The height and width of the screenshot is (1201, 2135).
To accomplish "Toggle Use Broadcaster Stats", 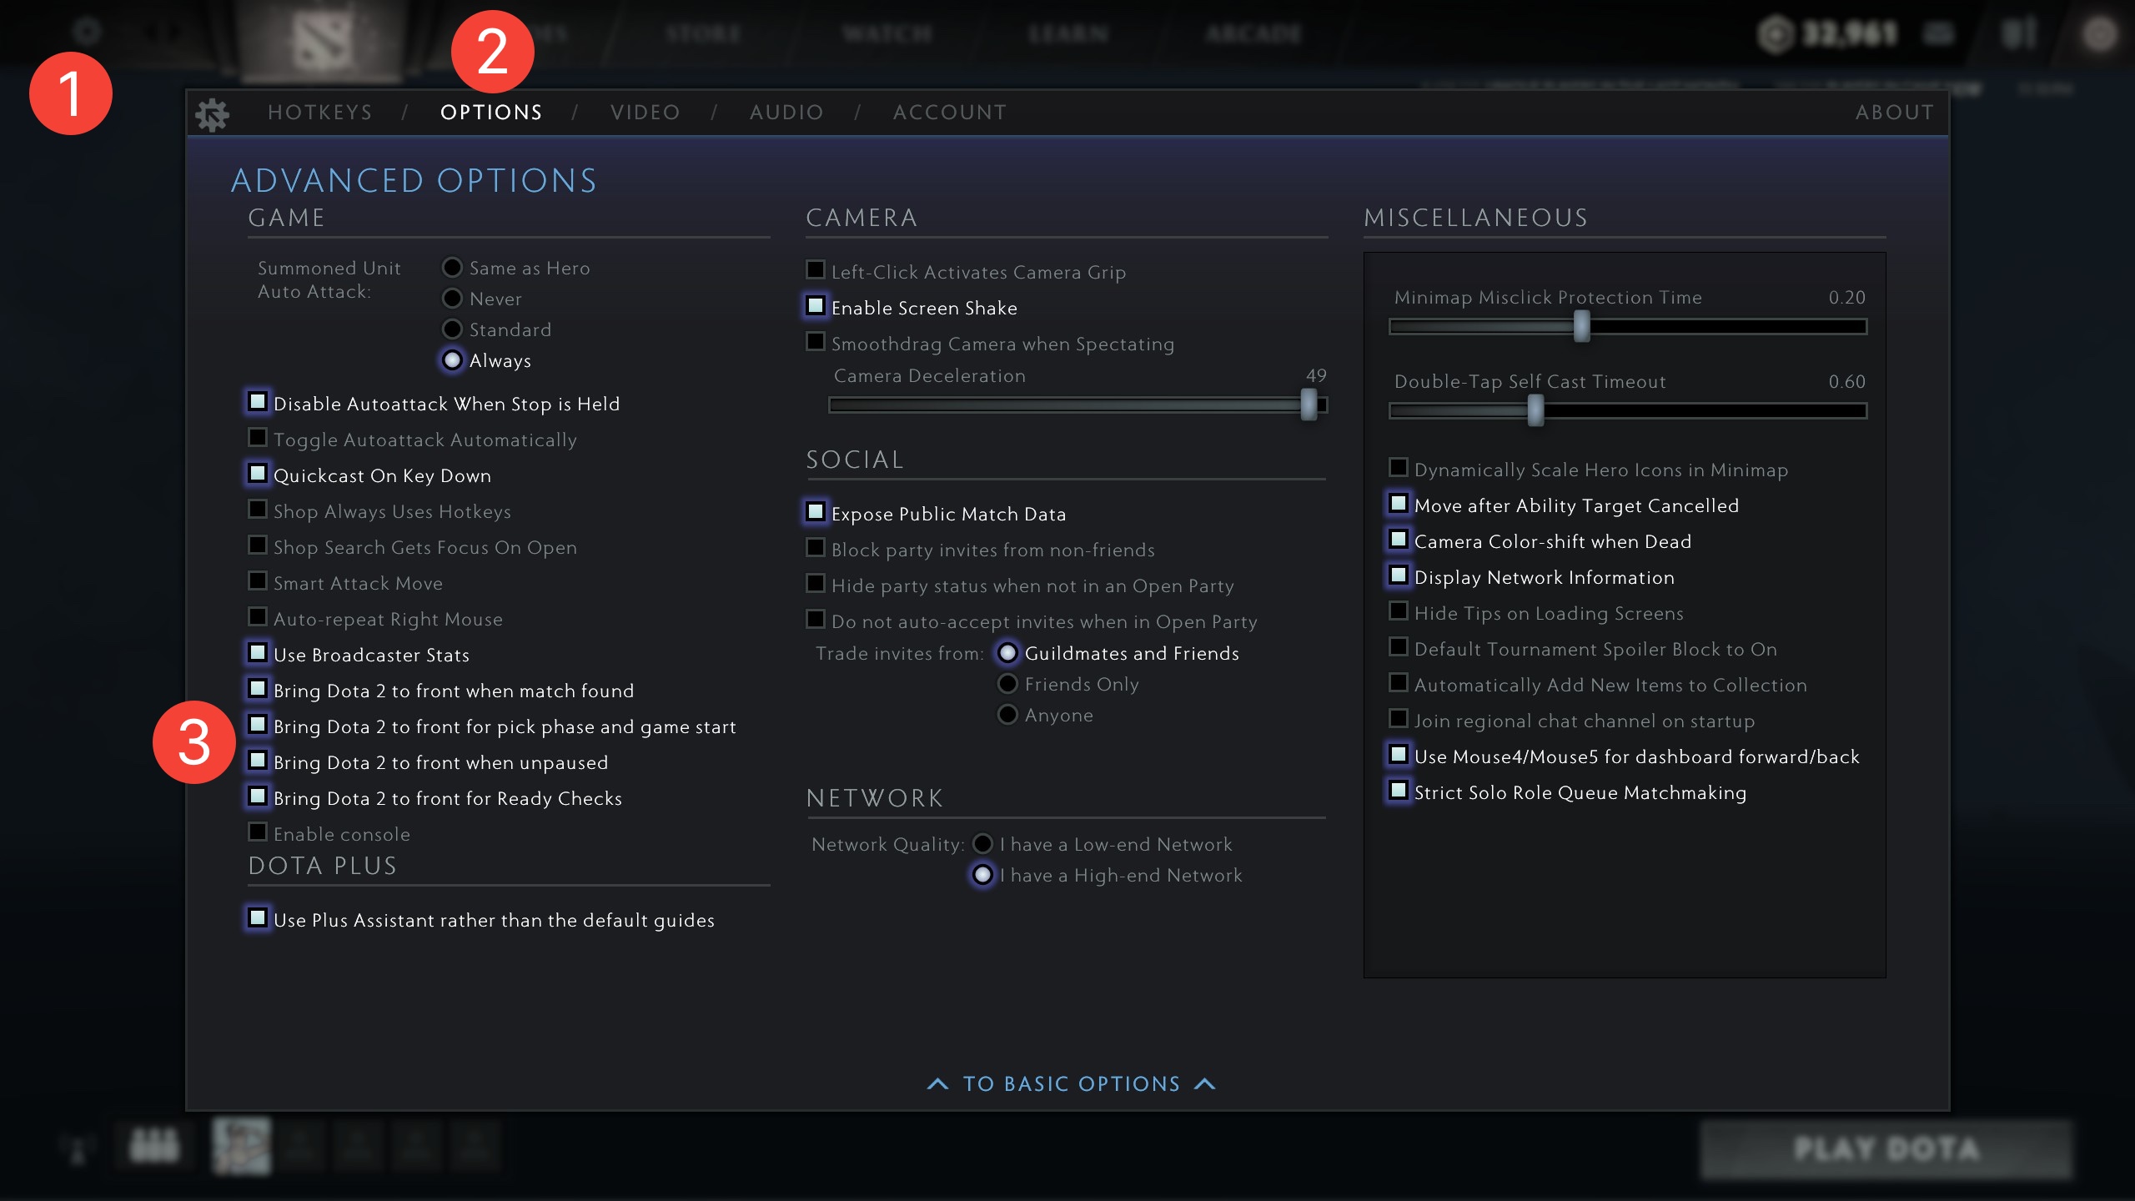I will coord(258,653).
